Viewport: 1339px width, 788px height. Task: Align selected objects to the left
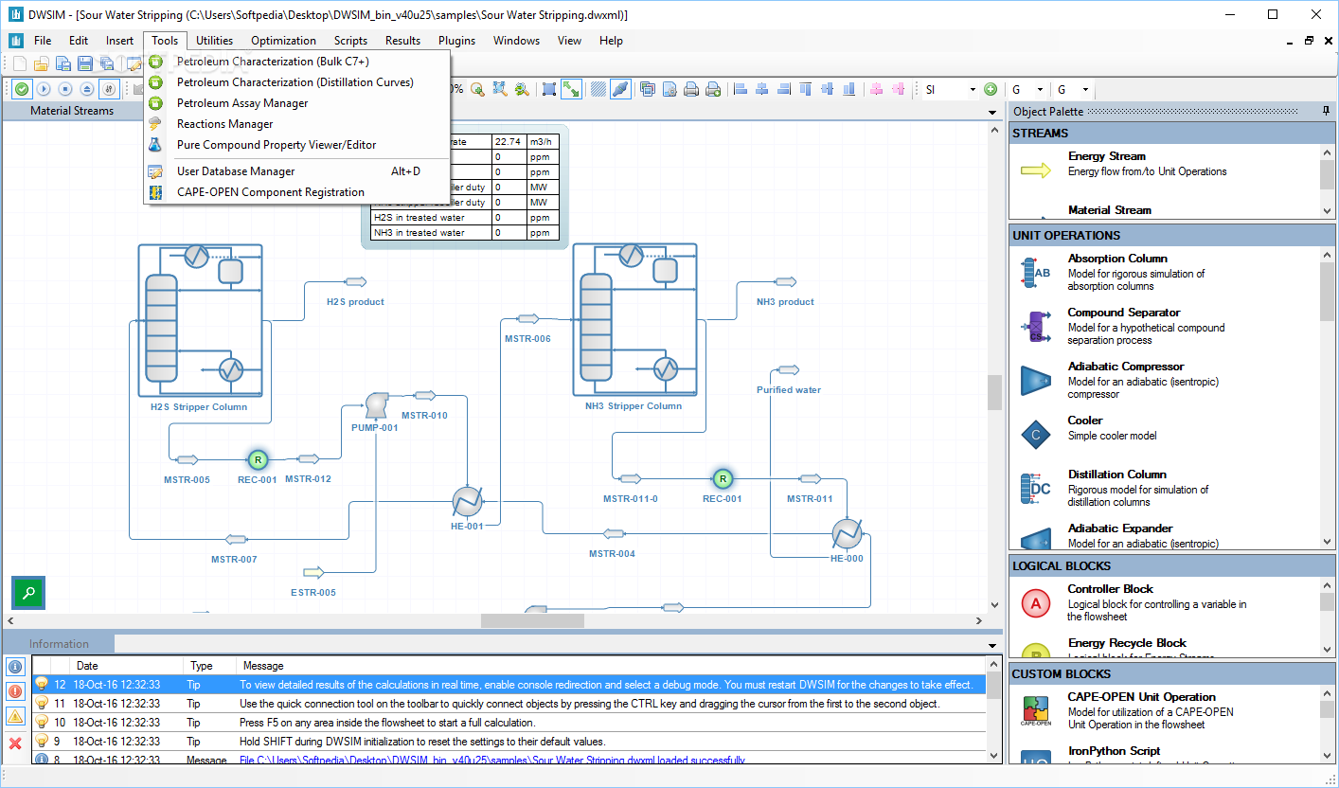741,89
